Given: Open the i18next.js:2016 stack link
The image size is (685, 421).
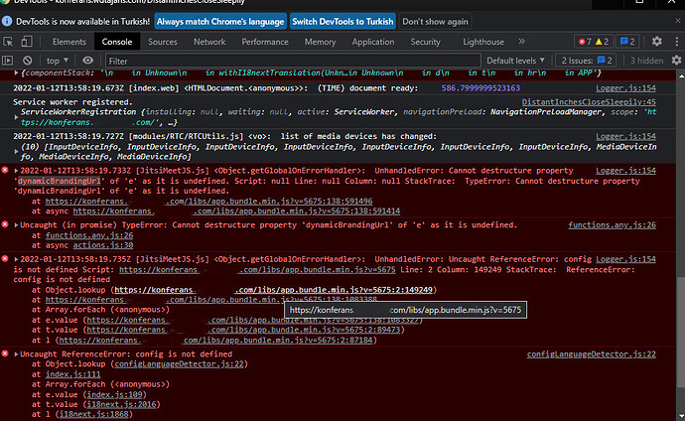Looking at the screenshot, I should (121, 404).
